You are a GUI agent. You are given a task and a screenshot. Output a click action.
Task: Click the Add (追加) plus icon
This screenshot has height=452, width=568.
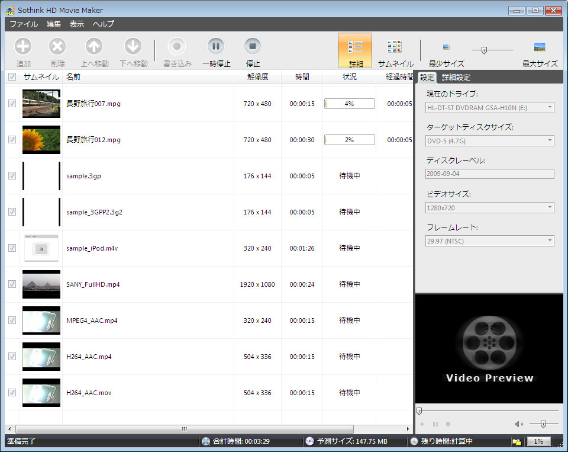pos(23,46)
